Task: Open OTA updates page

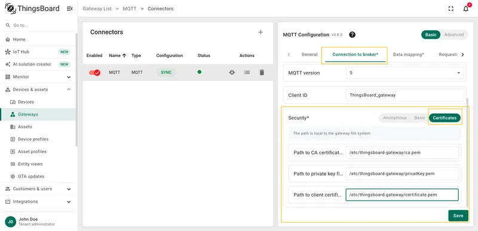Action: click(38, 176)
